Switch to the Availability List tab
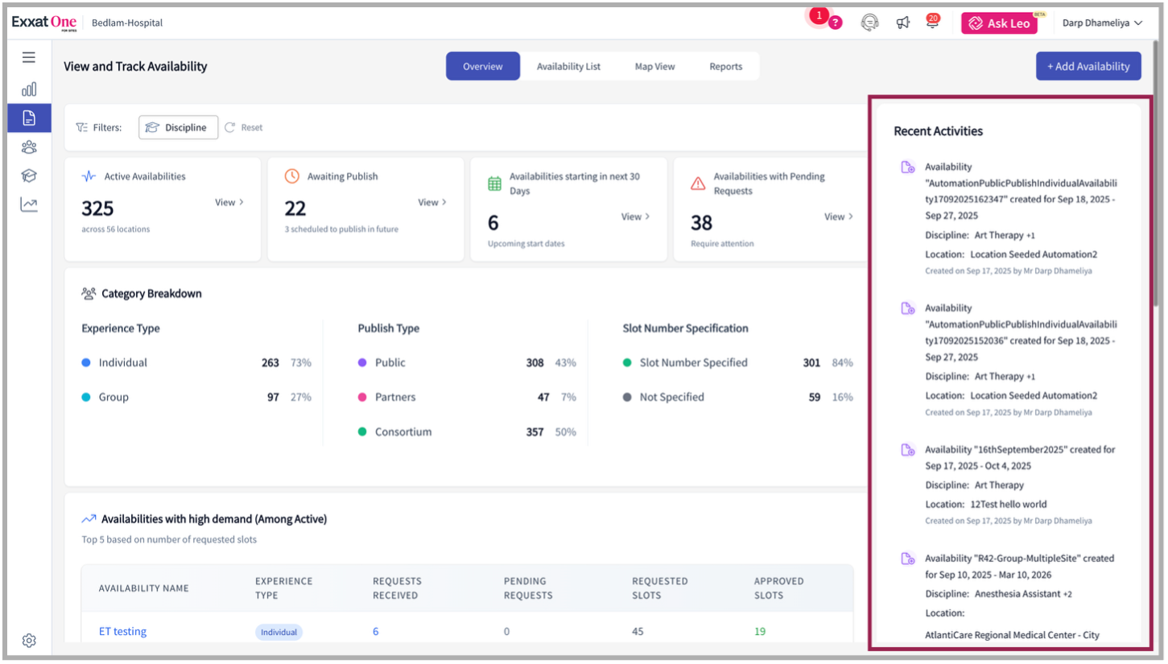Image resolution: width=1168 pixels, height=664 pixels. 568,67
